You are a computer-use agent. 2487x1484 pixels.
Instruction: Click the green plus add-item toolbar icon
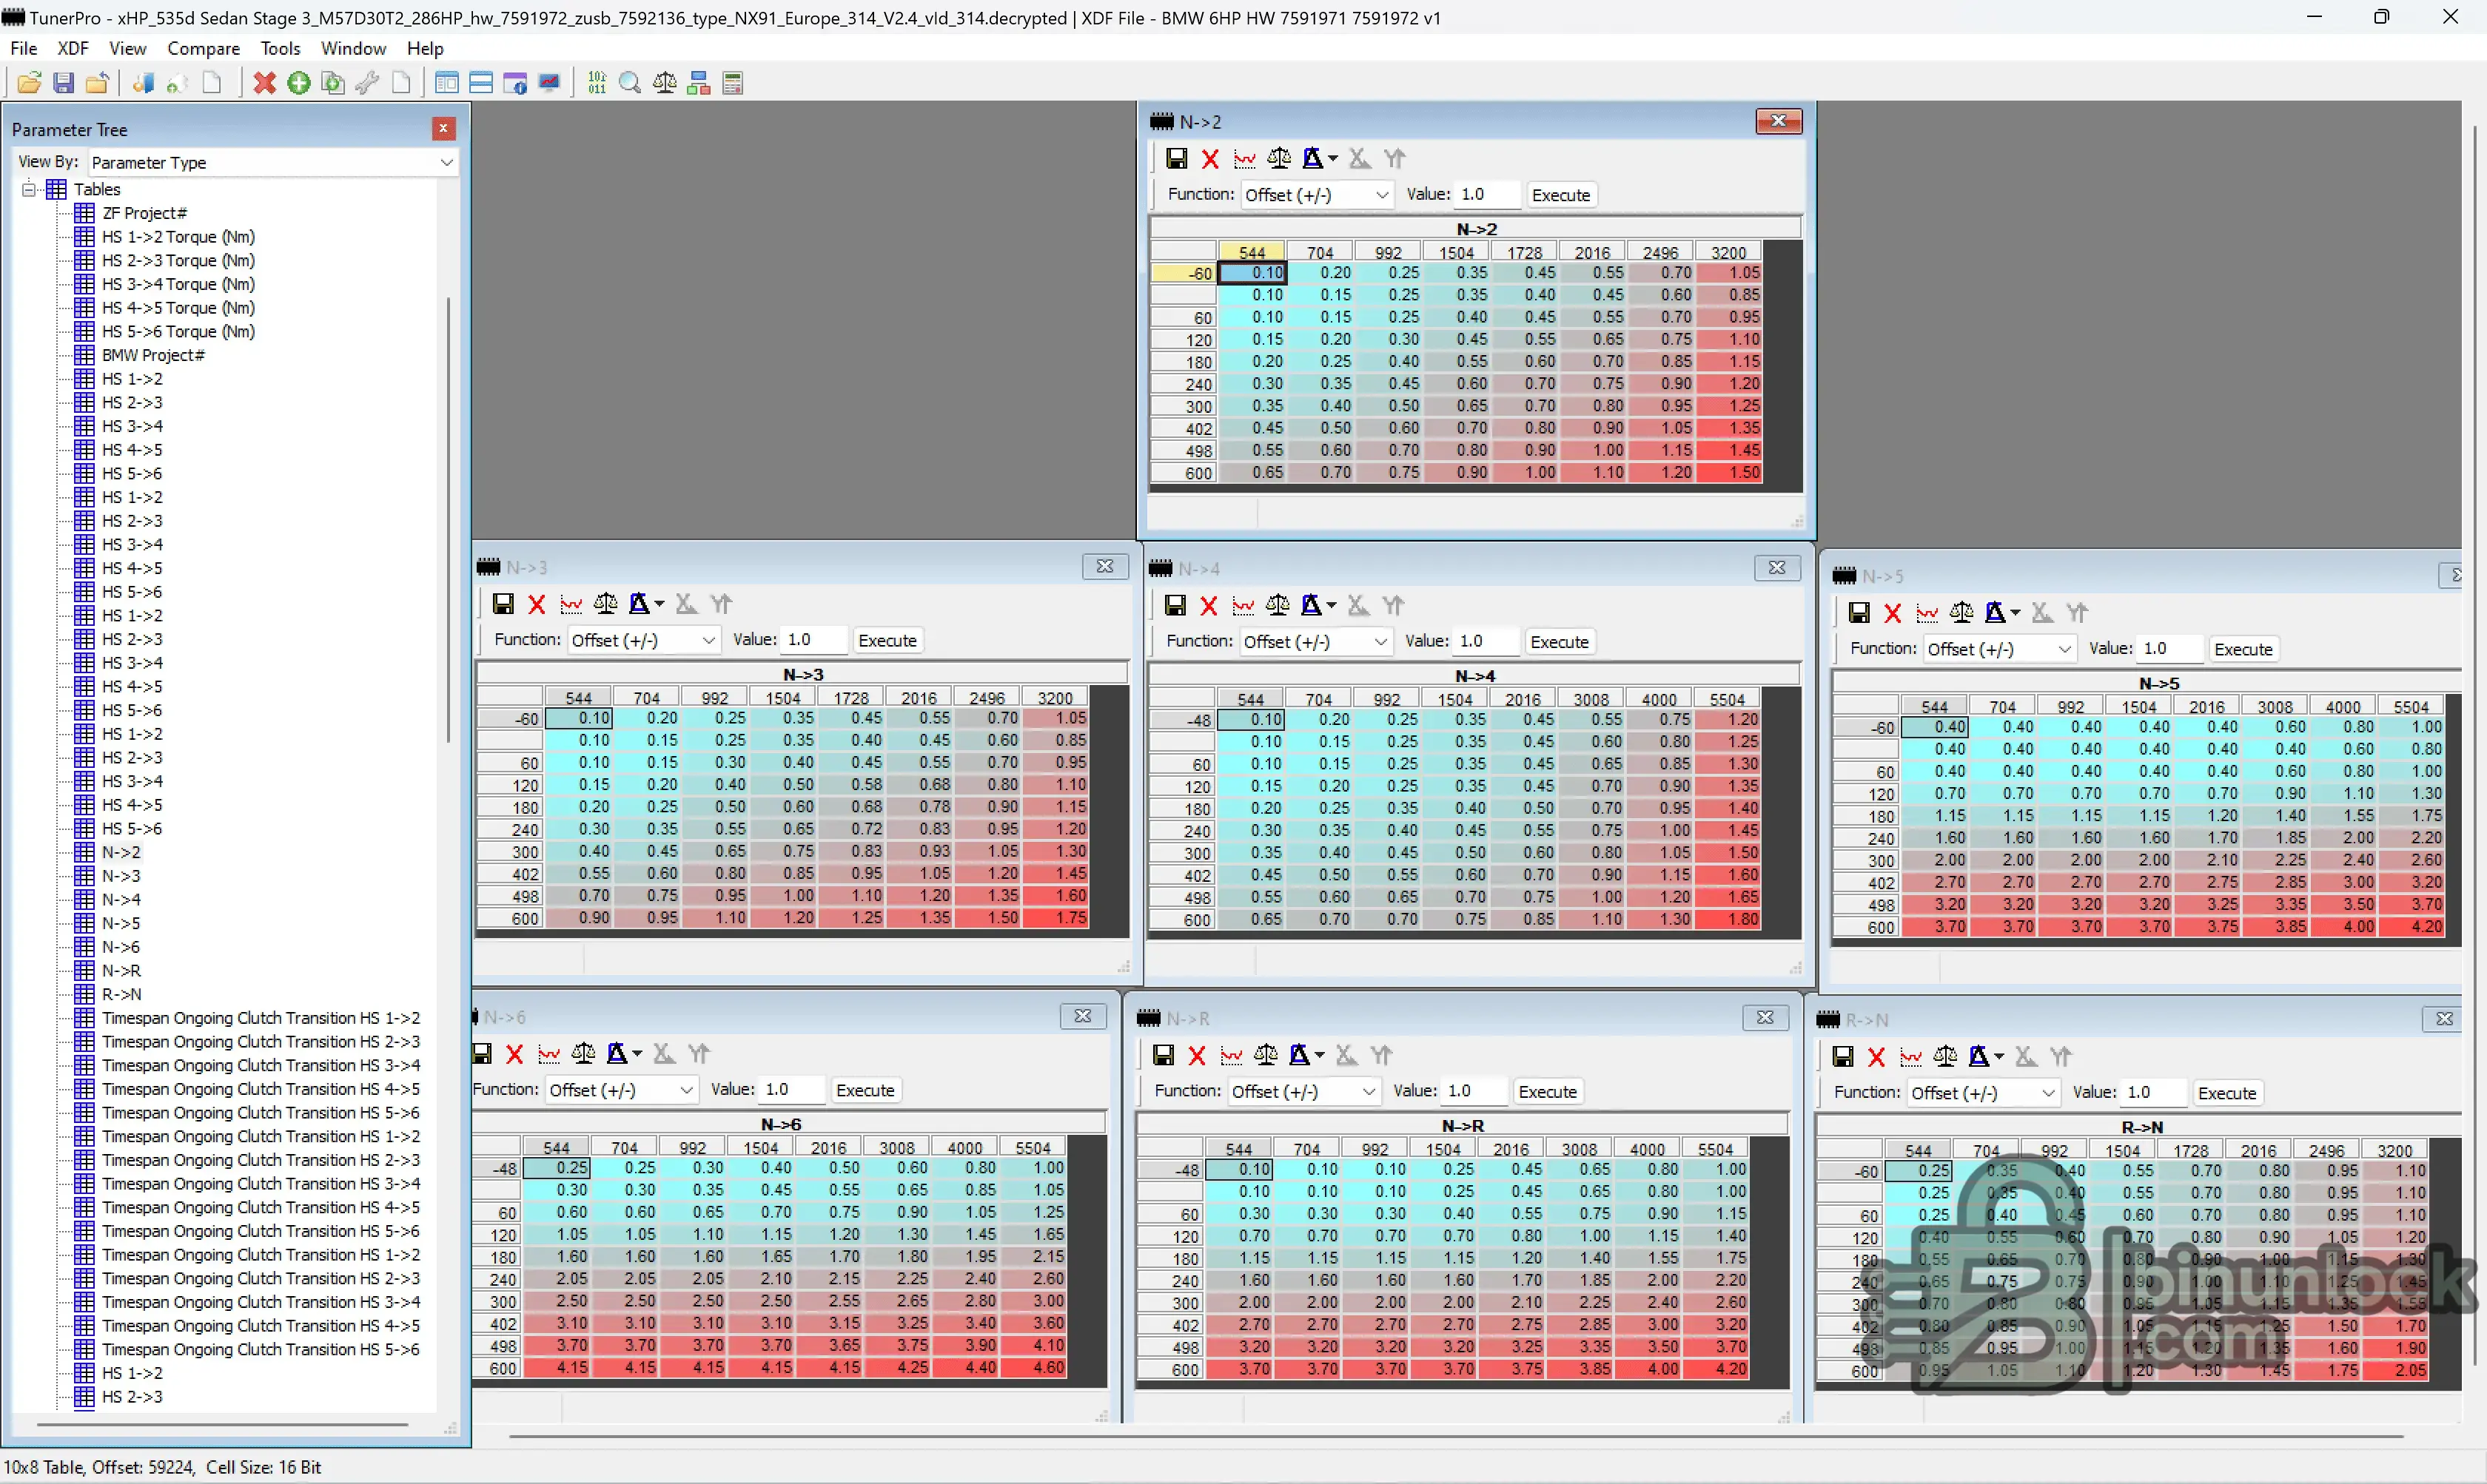(298, 83)
